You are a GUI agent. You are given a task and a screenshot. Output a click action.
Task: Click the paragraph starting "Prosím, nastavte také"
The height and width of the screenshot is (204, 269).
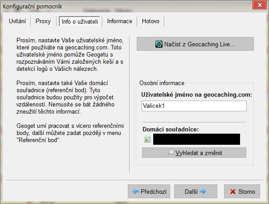point(65,97)
